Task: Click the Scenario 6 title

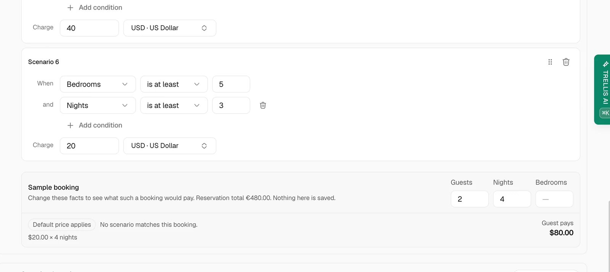Action: 43,62
